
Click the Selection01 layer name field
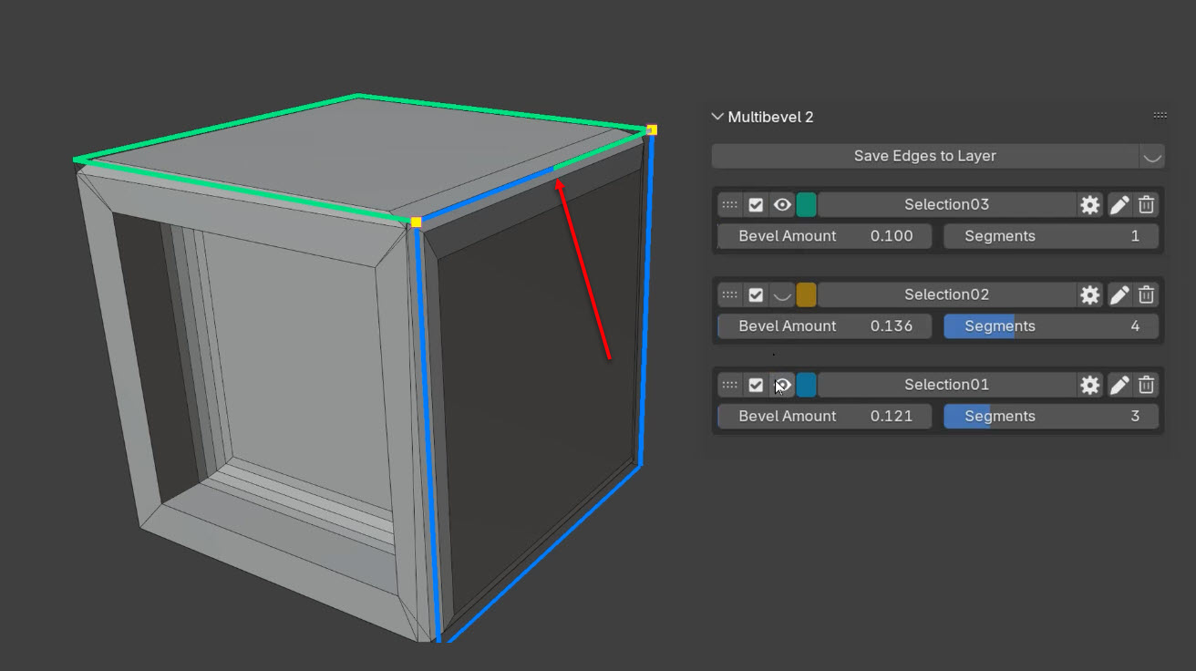pyautogui.click(x=946, y=385)
